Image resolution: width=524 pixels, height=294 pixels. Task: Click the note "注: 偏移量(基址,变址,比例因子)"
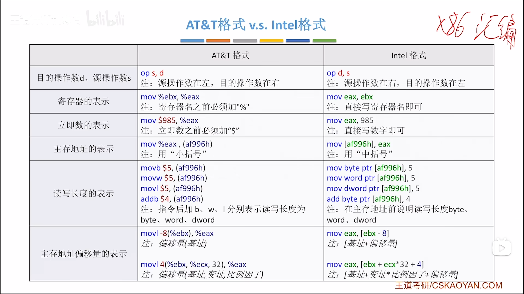tap(202, 274)
